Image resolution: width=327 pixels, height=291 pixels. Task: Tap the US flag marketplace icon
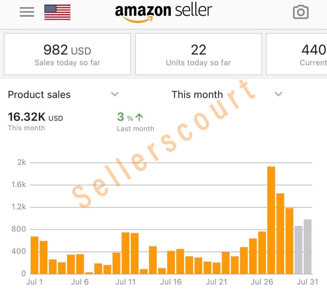pyautogui.click(x=57, y=12)
